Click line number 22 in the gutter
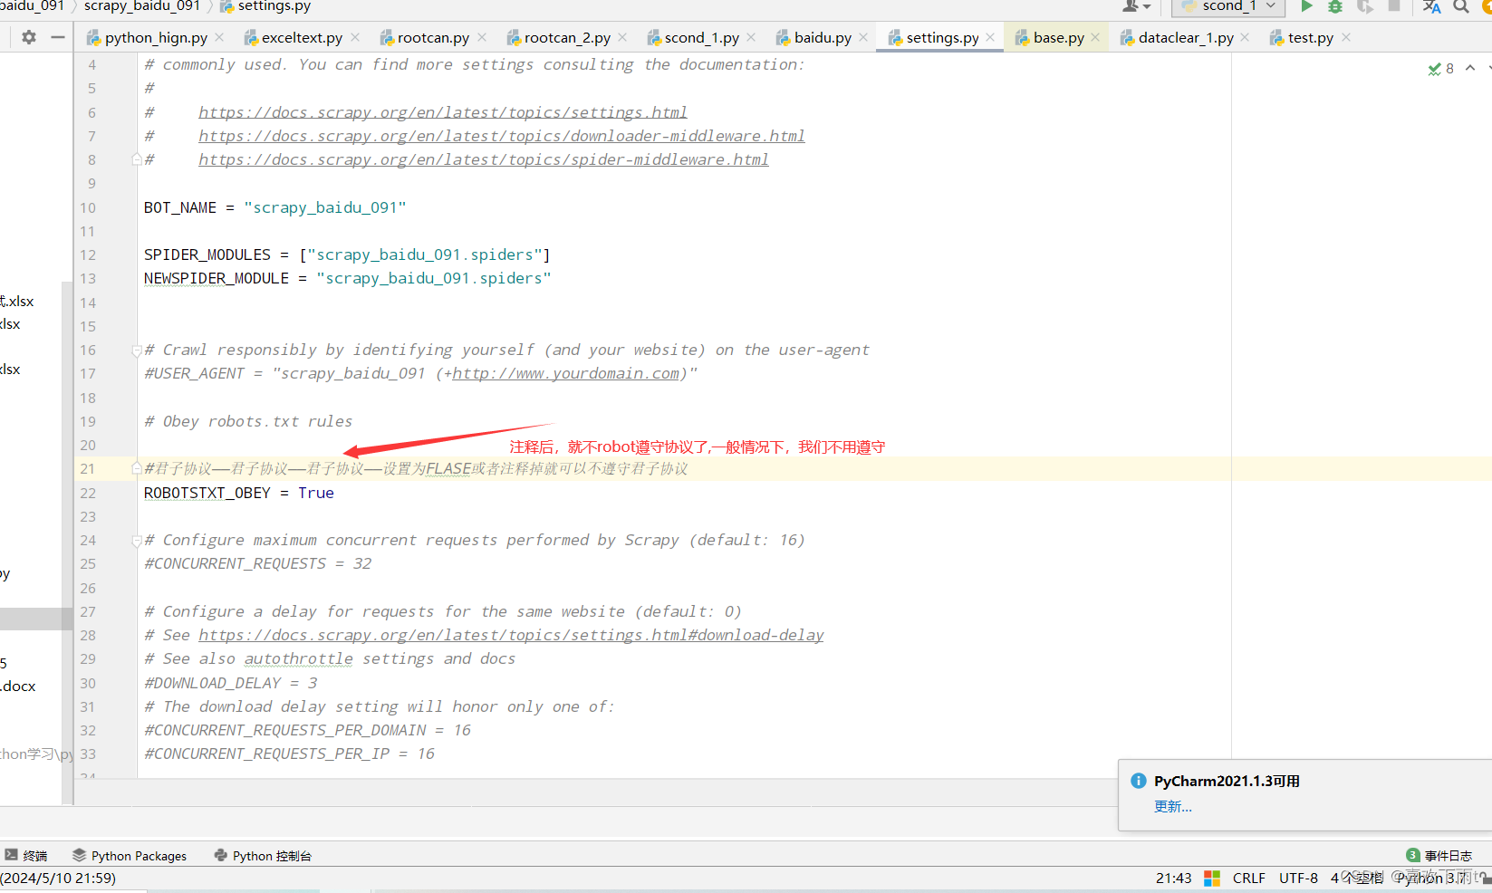Screen dimensions: 1492x893 pos(88,493)
